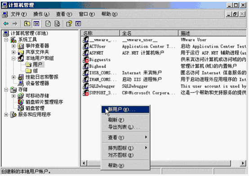Minimize the inner MMC child window
Screen dimensions: 249x176
(x=229, y=14)
